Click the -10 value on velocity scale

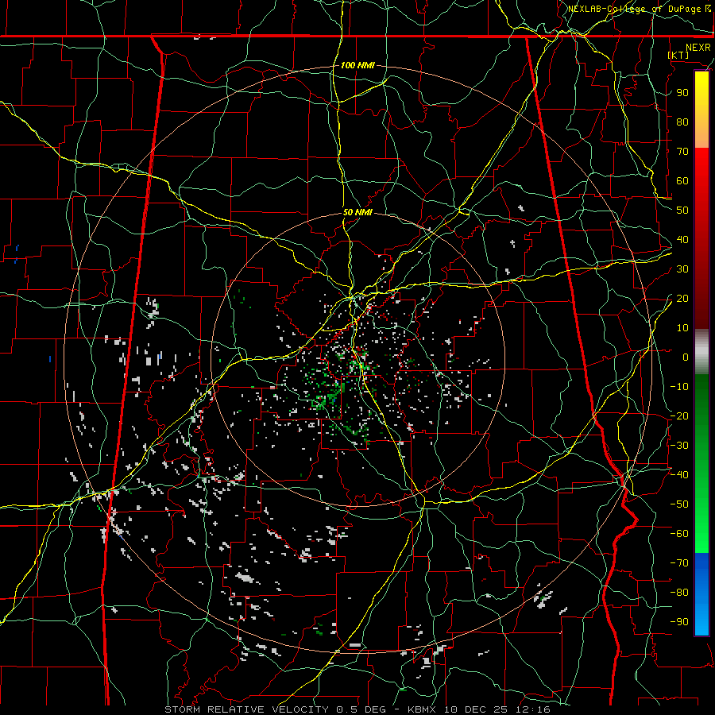point(679,387)
